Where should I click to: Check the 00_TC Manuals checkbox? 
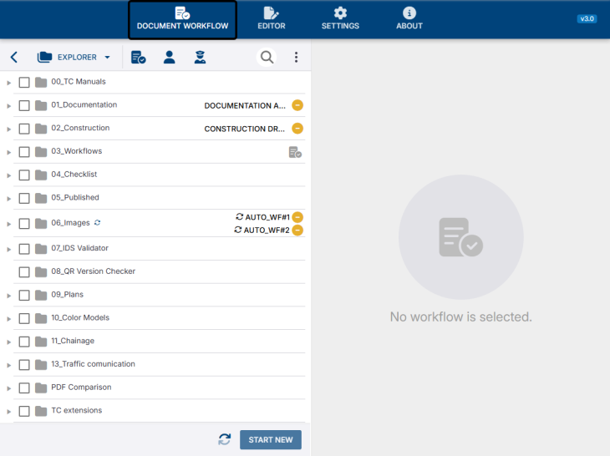(24, 83)
